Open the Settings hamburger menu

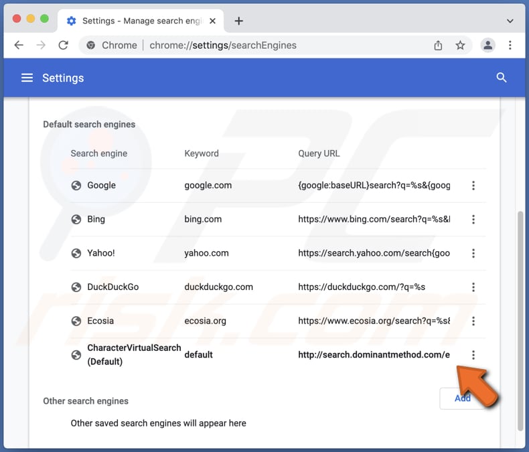coord(27,78)
